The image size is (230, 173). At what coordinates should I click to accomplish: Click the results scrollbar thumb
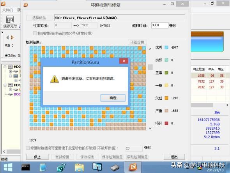tap(150, 67)
